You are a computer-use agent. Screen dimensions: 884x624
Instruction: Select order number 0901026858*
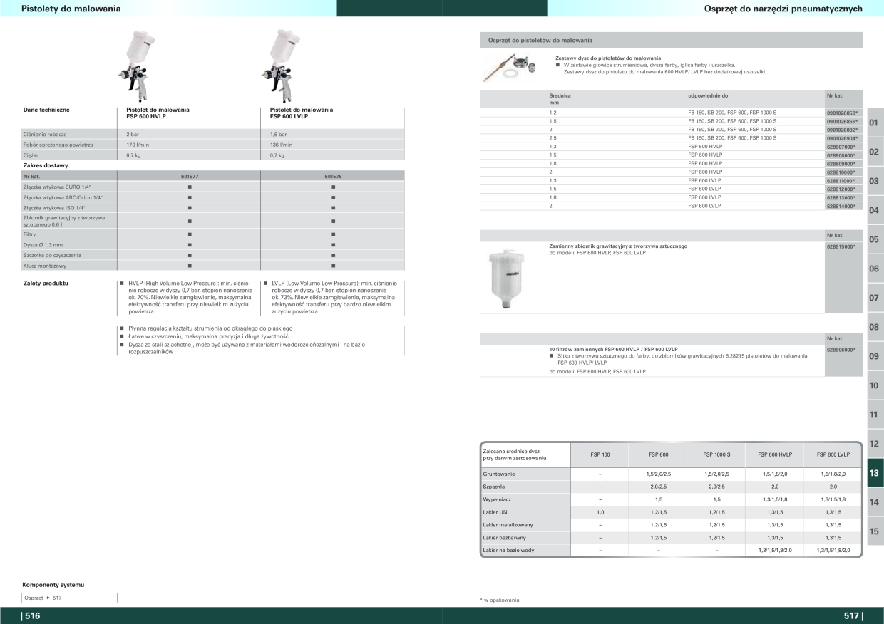coord(843,113)
